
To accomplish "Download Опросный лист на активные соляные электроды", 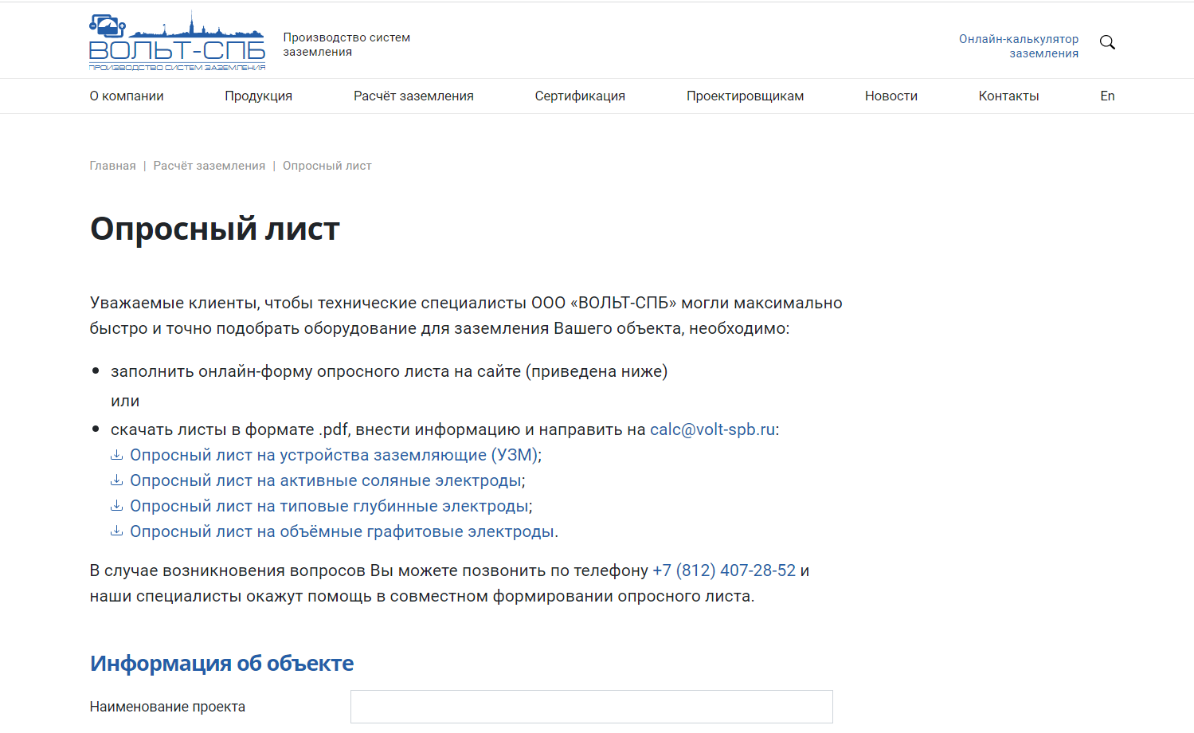I will click(x=326, y=480).
